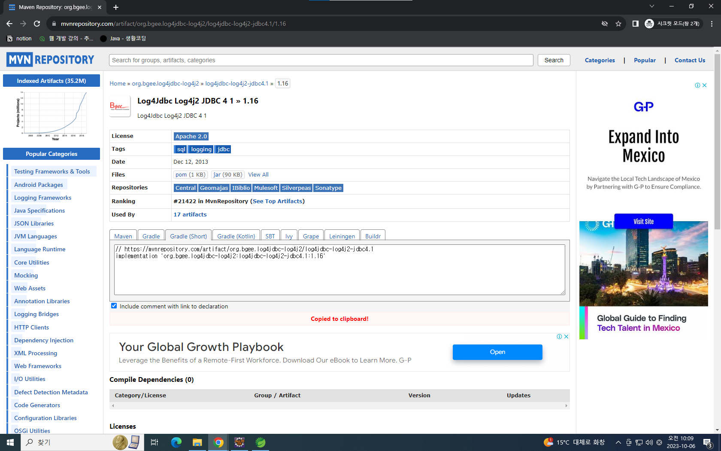Click the logging tag
The height and width of the screenshot is (451, 721).
(x=201, y=149)
